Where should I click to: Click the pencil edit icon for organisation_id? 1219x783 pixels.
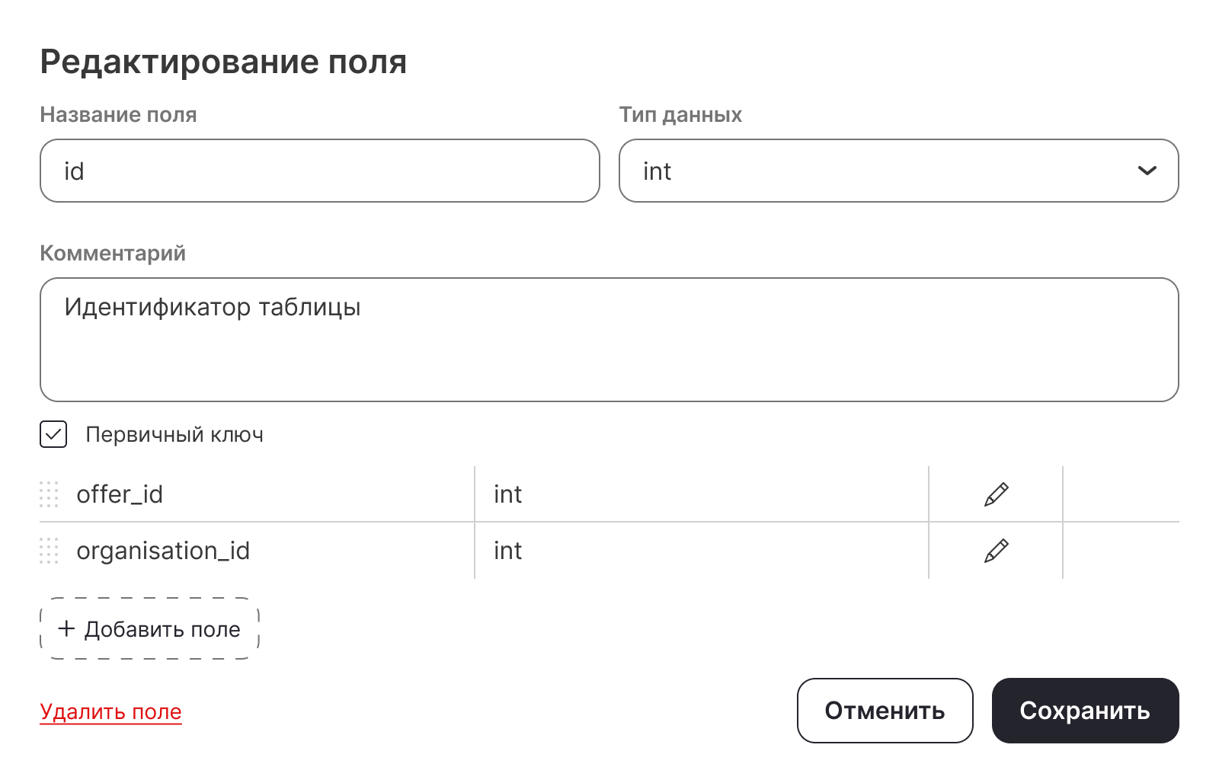pos(996,551)
